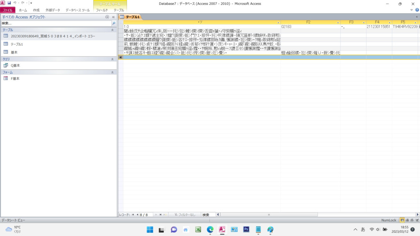Click the horizontal scrollbar left arrow
The height and width of the screenshot is (236, 420).
tap(218, 215)
